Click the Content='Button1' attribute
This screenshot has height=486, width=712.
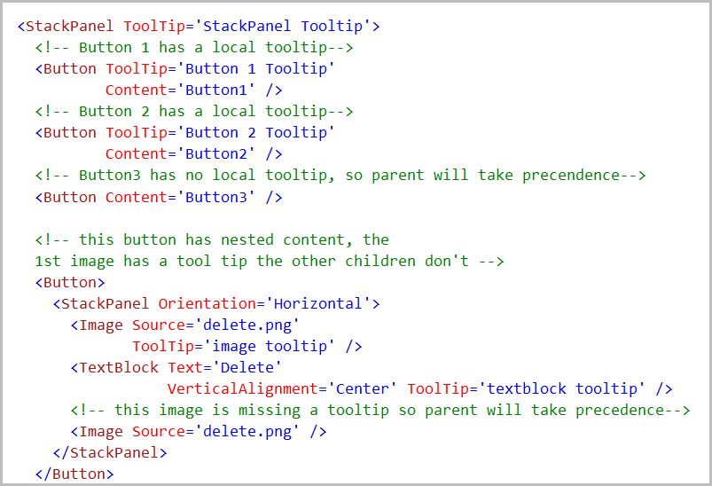click(x=180, y=90)
